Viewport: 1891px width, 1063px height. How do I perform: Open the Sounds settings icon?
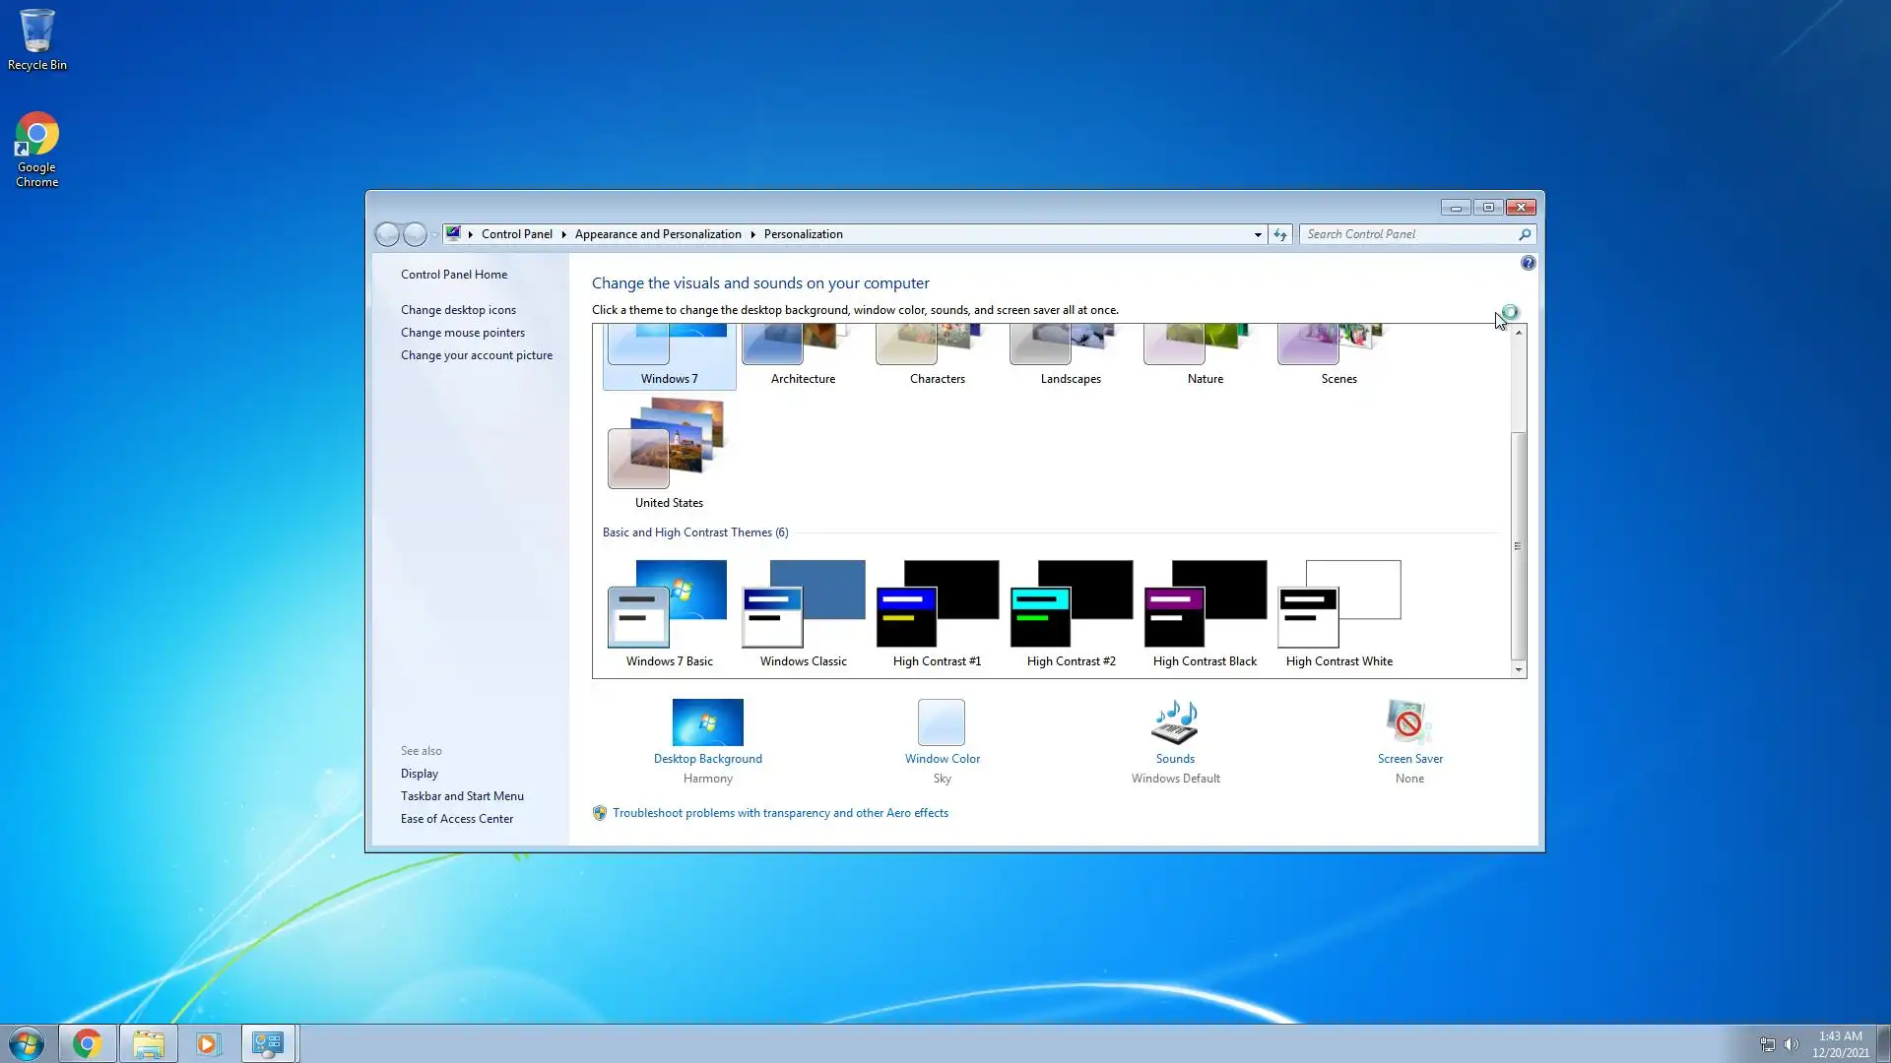(x=1174, y=723)
